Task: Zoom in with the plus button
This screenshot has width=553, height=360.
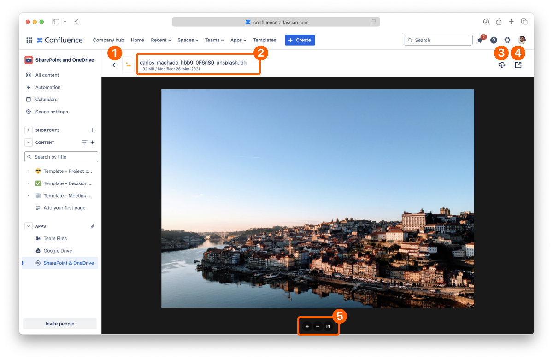Action: (307, 326)
